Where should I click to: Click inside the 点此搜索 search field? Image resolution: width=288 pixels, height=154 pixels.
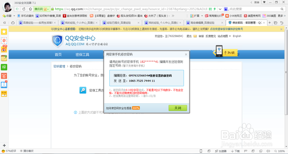coord(254,9)
